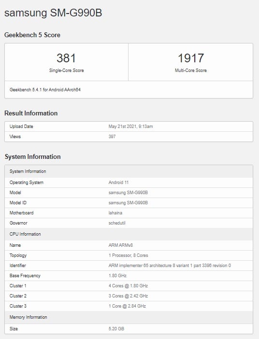Select the 381 single-core score value

pyautogui.click(x=66, y=58)
